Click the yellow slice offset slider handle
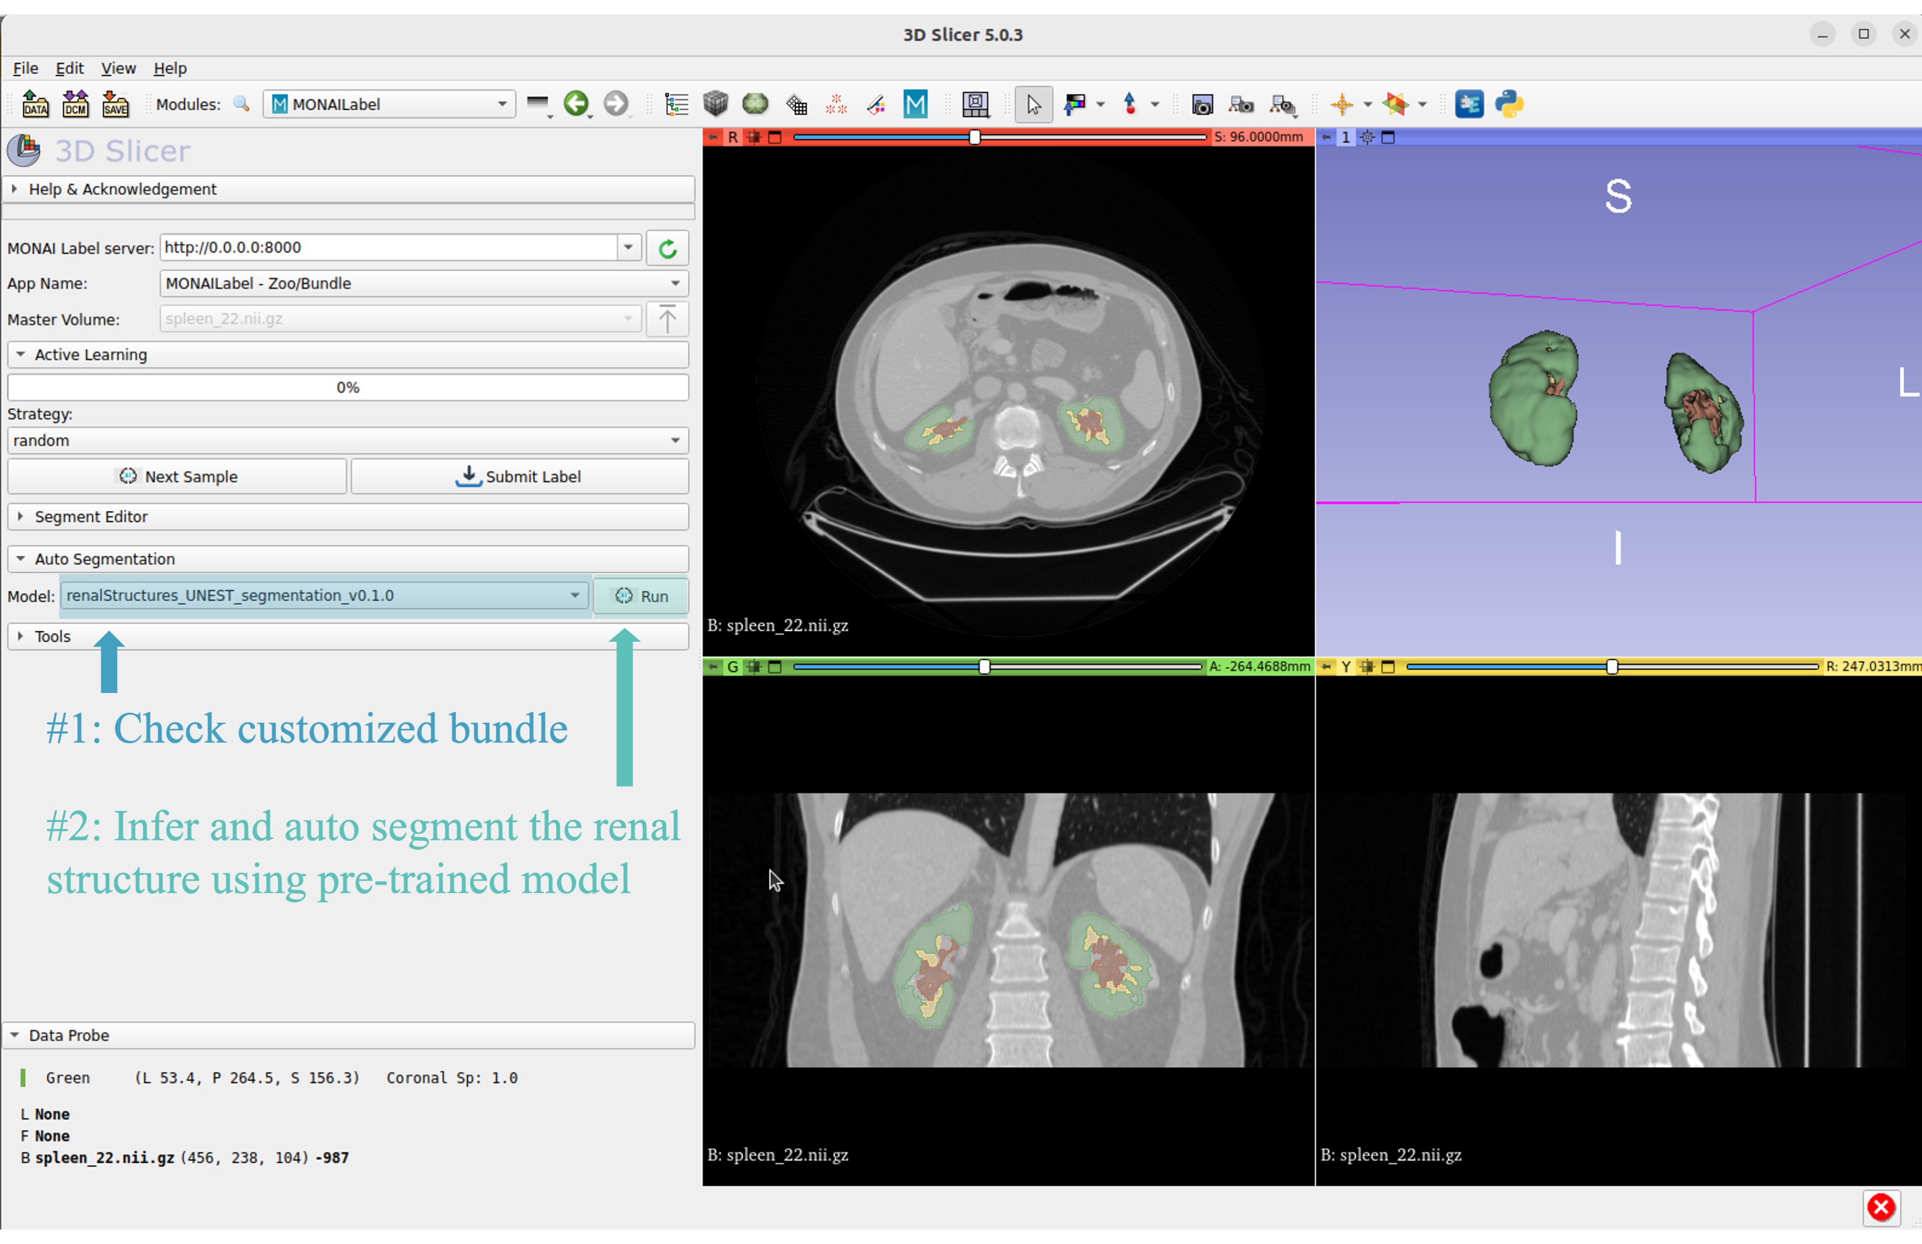Viewport: 1922px width, 1244px height. coord(1612,666)
